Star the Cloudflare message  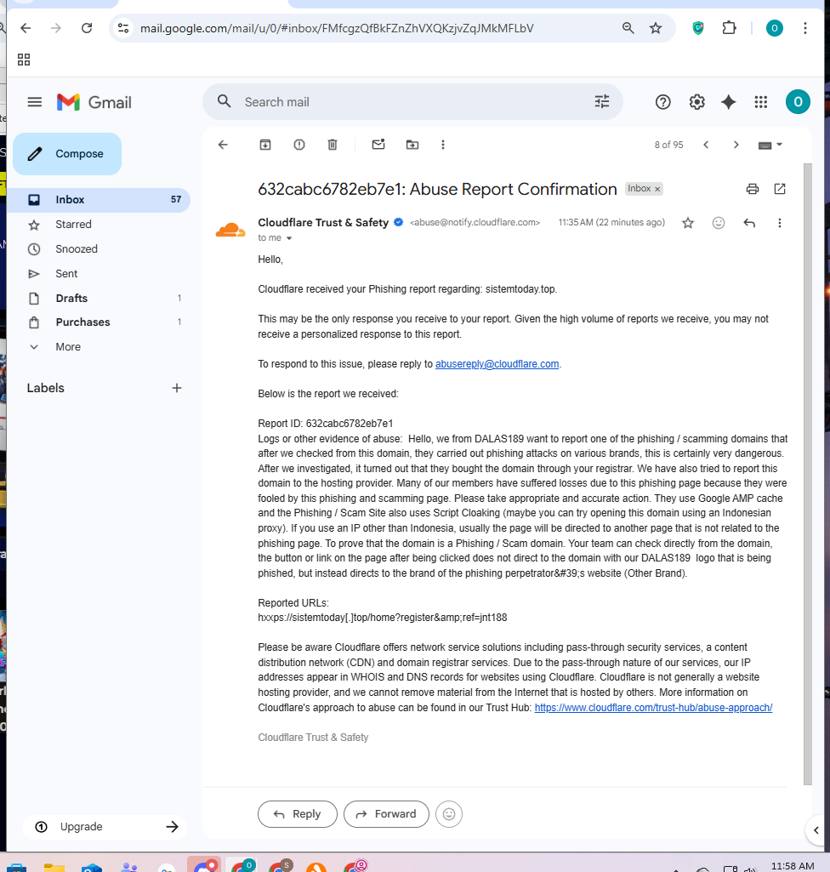coord(688,223)
